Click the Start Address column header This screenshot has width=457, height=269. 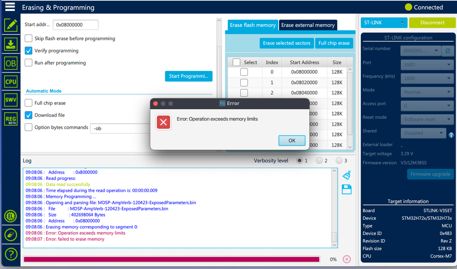[x=304, y=62]
